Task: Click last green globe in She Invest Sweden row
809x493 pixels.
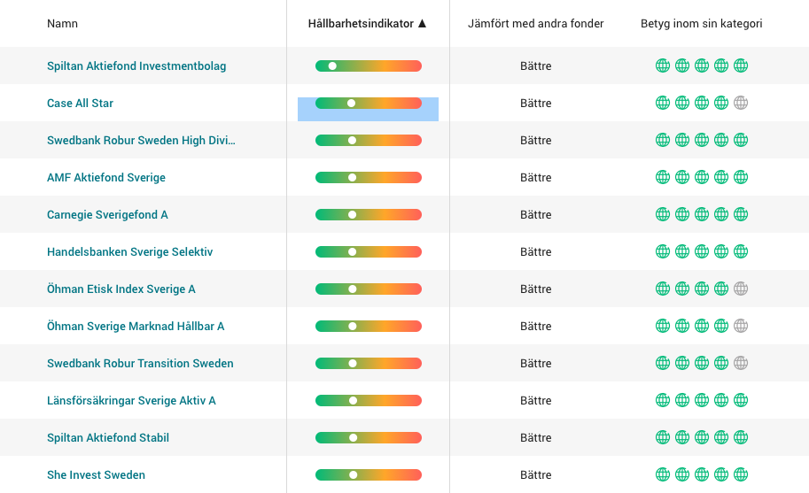Action: (x=741, y=474)
